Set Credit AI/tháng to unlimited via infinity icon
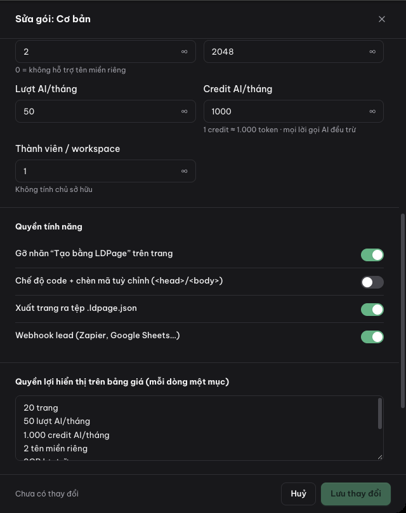 click(x=372, y=112)
